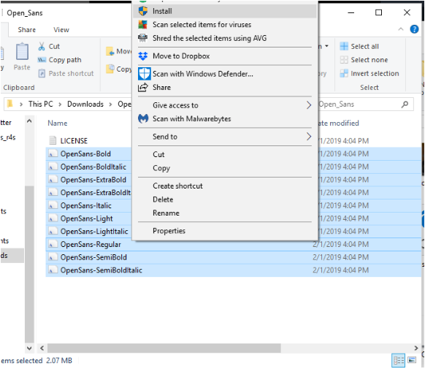Click Copy path in the ribbon
The height and width of the screenshot is (369, 425).
click(60, 60)
